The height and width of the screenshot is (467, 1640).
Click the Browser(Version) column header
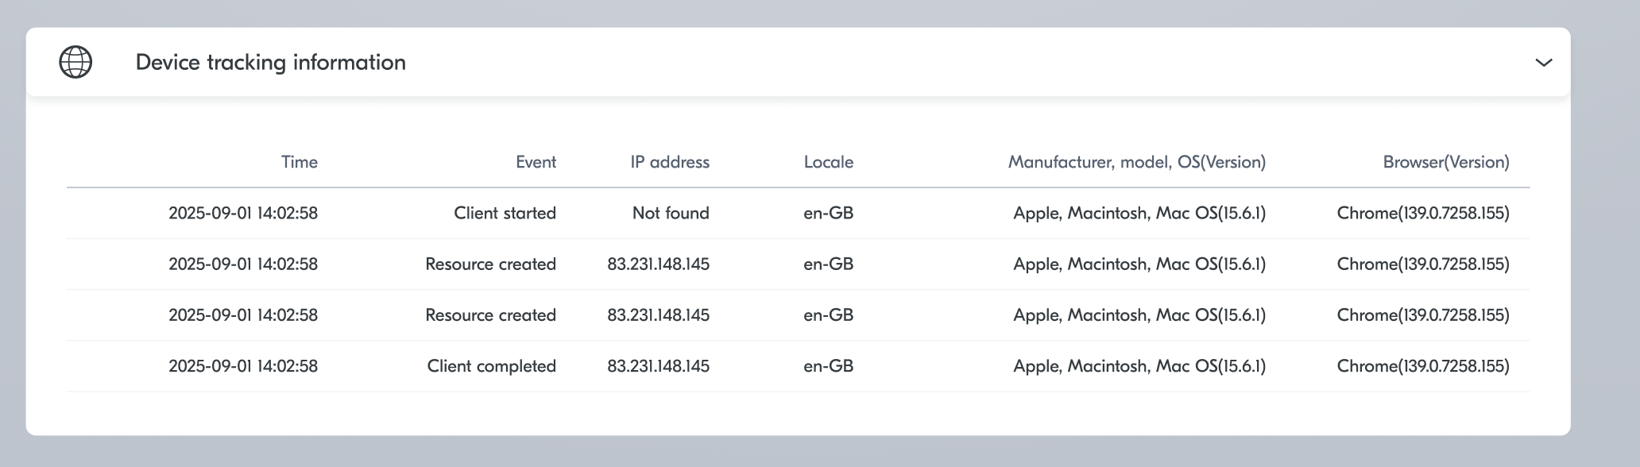click(1445, 162)
